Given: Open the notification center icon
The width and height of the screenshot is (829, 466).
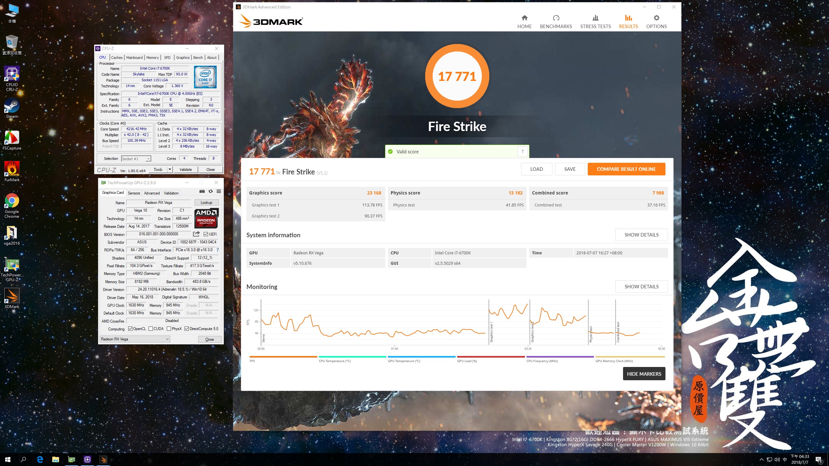Looking at the screenshot, I should [x=819, y=460].
